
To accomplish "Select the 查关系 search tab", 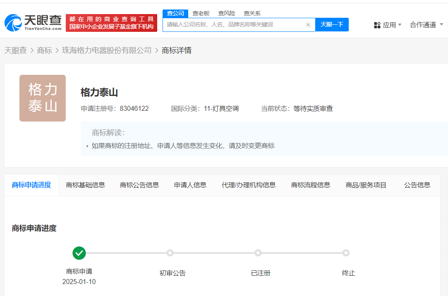I will click(x=252, y=13).
